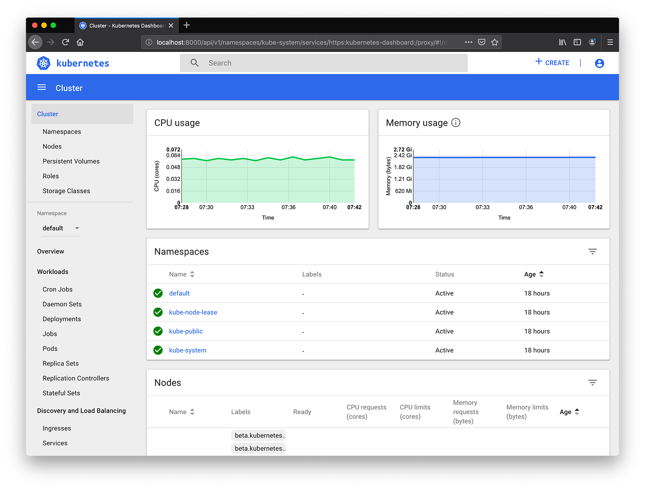
Task: Click the Kubernetes logo in the header
Action: (x=43, y=63)
